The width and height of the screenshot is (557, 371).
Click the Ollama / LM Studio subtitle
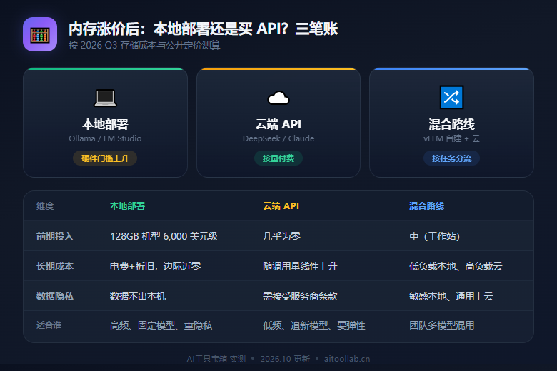(x=105, y=138)
